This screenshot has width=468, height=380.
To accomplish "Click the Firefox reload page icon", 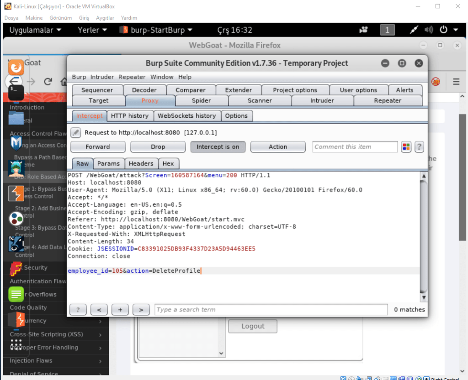I will point(48,82).
